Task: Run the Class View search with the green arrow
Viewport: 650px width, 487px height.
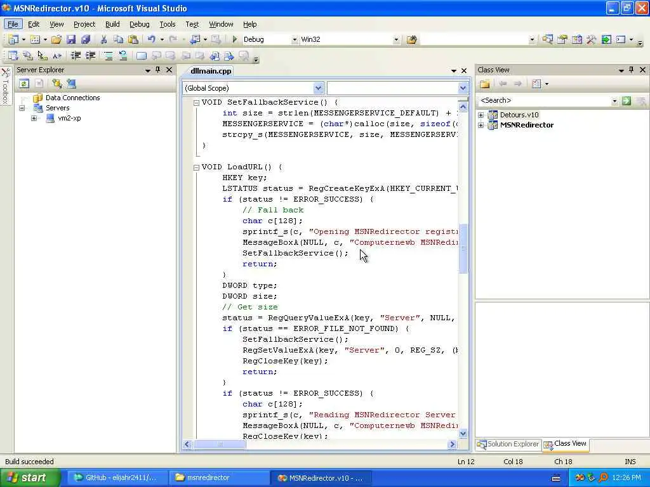Action: pos(627,101)
